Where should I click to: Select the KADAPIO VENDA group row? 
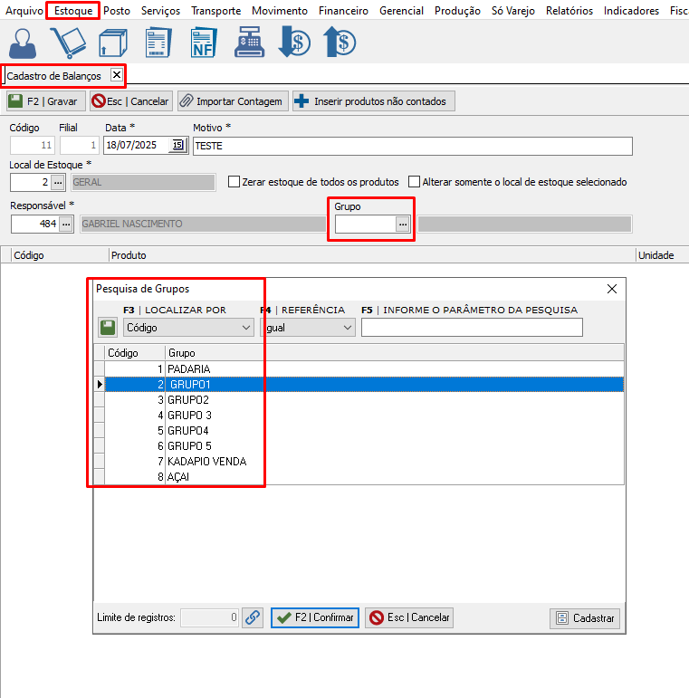pos(207,462)
